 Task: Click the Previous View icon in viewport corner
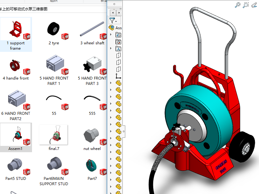tap(254, 5)
